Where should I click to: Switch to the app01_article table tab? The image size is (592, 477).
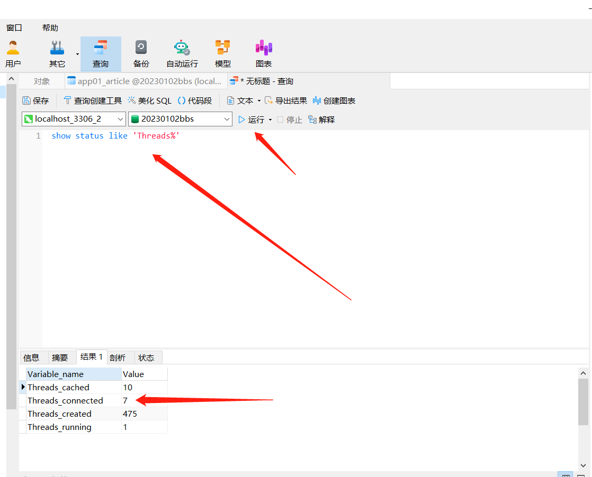(145, 81)
